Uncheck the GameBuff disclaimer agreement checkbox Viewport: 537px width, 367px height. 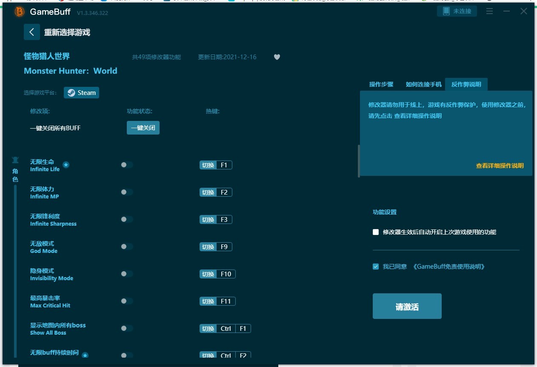coord(376,267)
